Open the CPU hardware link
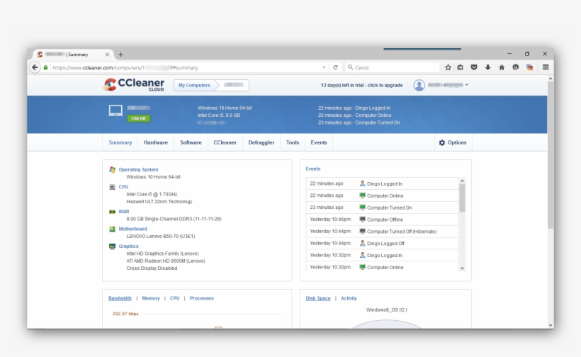Viewport: 581px width, 357px height. pos(123,187)
